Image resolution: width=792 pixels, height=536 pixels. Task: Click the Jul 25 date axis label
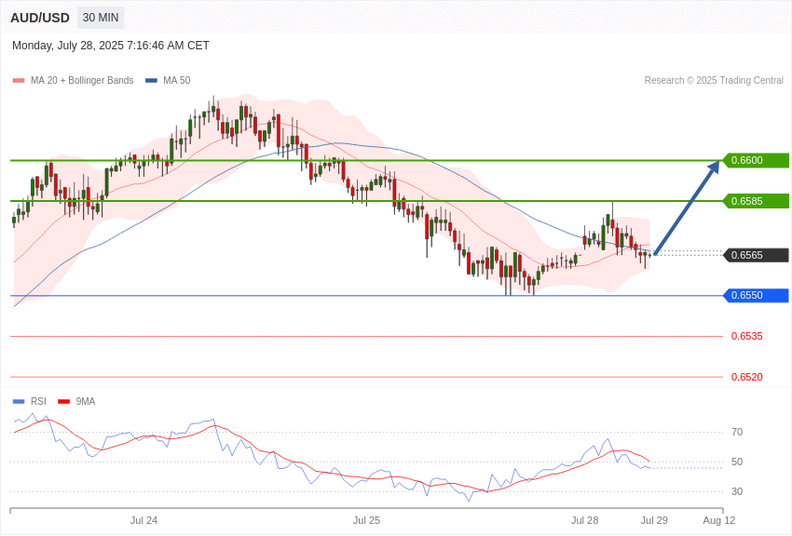click(x=367, y=520)
